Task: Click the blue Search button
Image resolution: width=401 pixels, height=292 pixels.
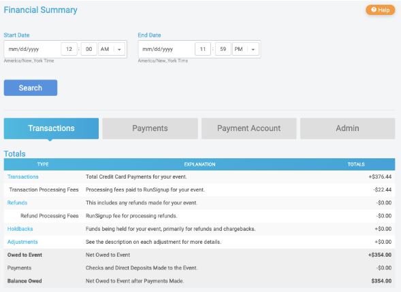Action: coord(31,88)
